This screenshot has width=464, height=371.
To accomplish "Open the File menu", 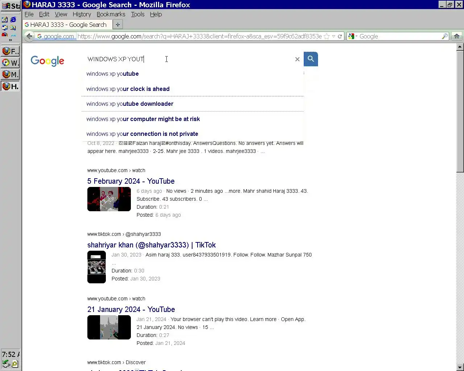I will (x=29, y=14).
